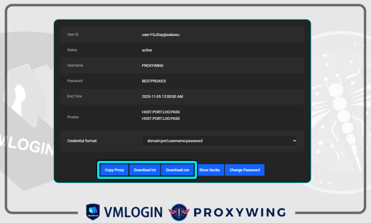Image resolution: width=371 pixels, height=223 pixels.
Task: Click the dropdown chevron arrow
Action: click(x=295, y=141)
